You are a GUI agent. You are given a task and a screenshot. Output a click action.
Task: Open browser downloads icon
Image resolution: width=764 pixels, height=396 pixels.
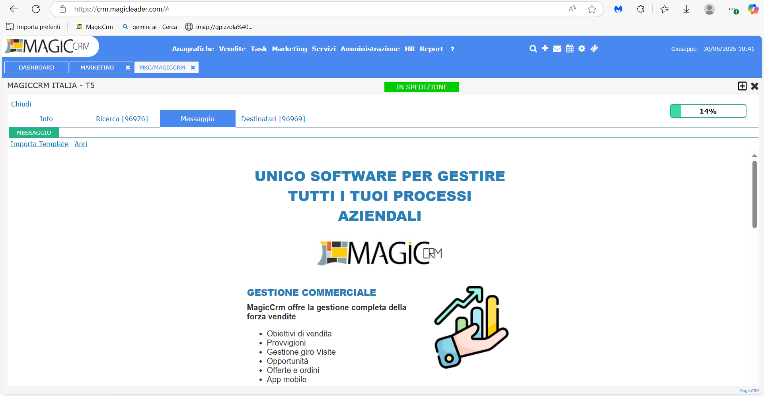686,9
